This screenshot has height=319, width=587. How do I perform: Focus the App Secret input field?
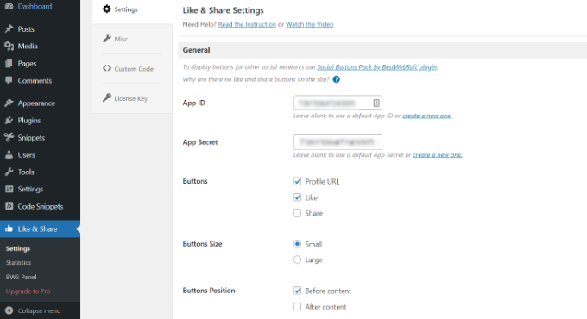338,142
